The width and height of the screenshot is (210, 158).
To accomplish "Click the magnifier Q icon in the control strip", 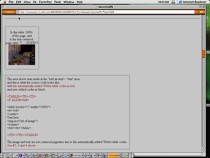I will (66, 156).
